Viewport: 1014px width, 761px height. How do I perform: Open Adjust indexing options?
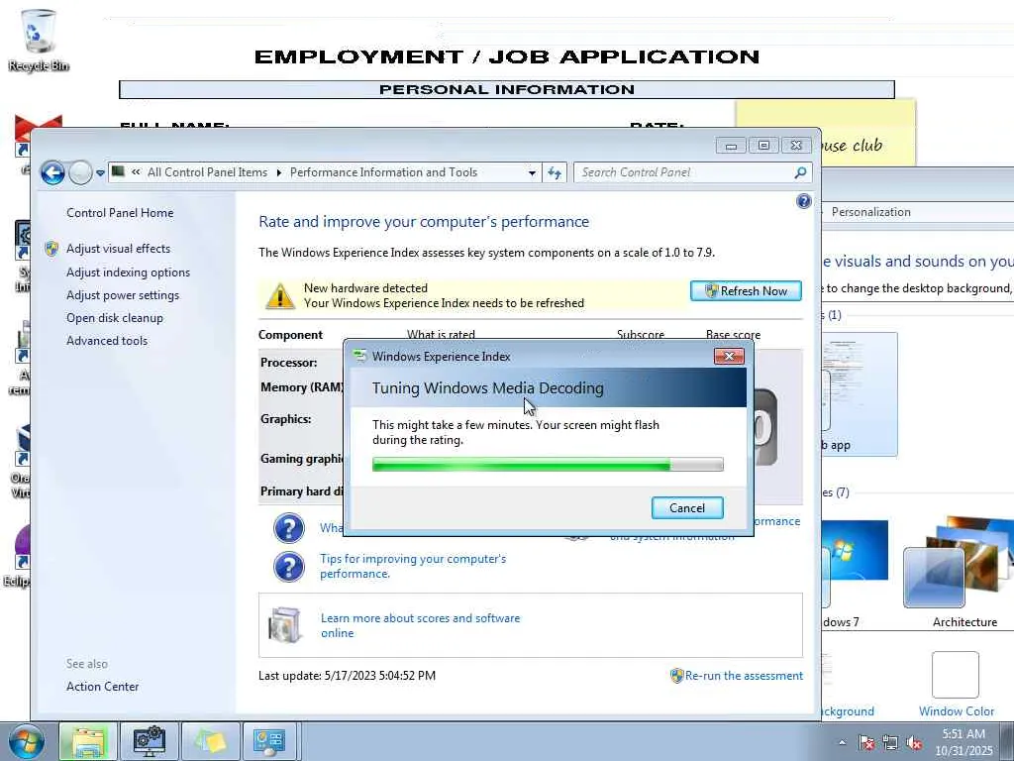128,272
